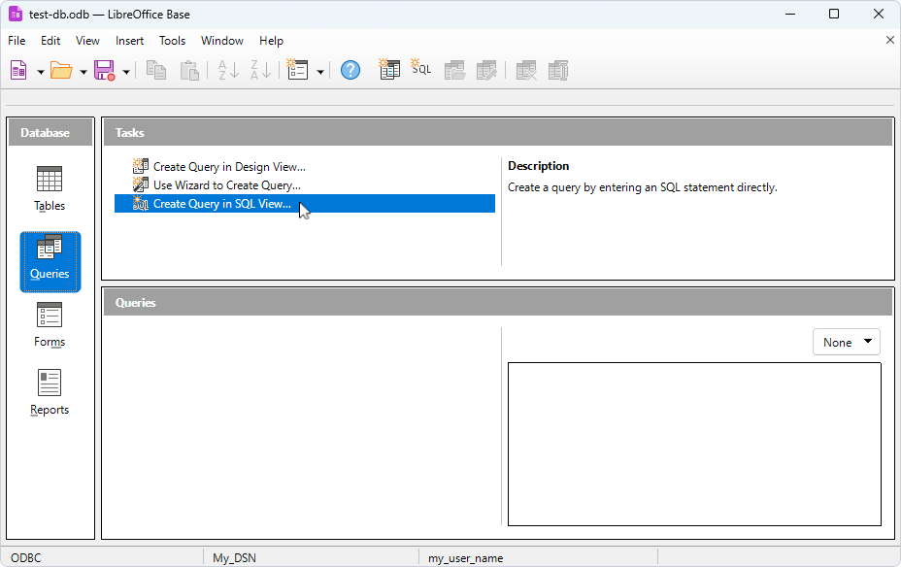Maximize the LibreOffice Base window

tap(834, 14)
